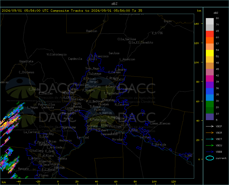
Task: Click the cyan VBCT arrow in legend
Action: pyautogui.click(x=210, y=139)
